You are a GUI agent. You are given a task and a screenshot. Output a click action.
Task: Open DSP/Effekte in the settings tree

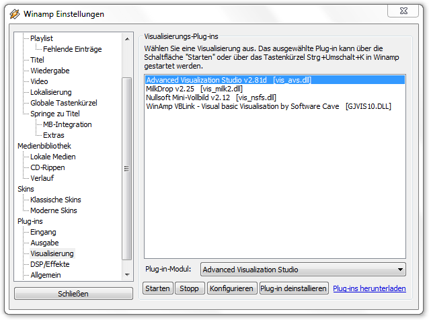(x=50, y=264)
